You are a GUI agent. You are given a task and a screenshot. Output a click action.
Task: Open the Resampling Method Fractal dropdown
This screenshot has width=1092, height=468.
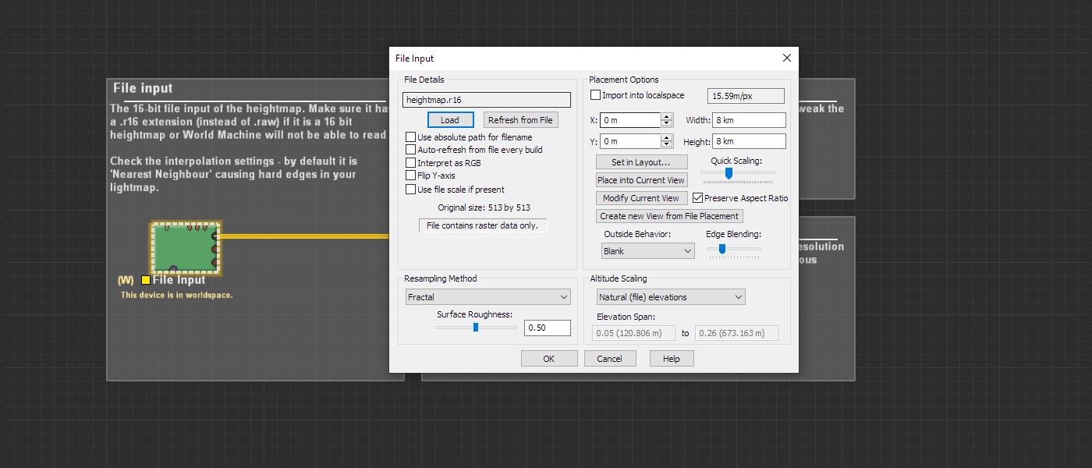pyautogui.click(x=488, y=297)
